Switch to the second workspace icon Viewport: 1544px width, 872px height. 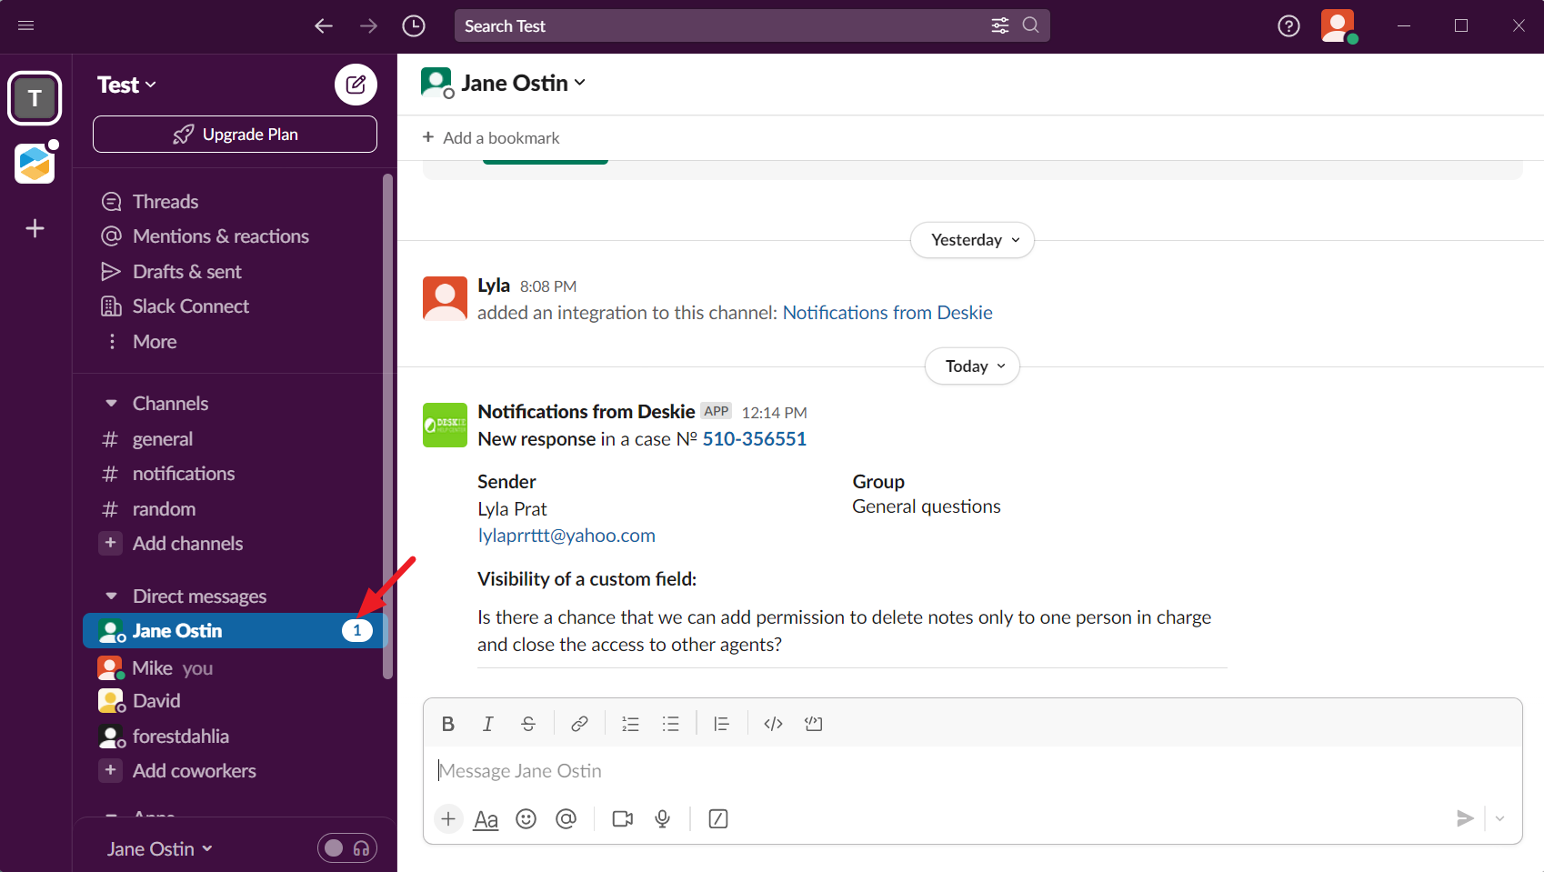35,164
